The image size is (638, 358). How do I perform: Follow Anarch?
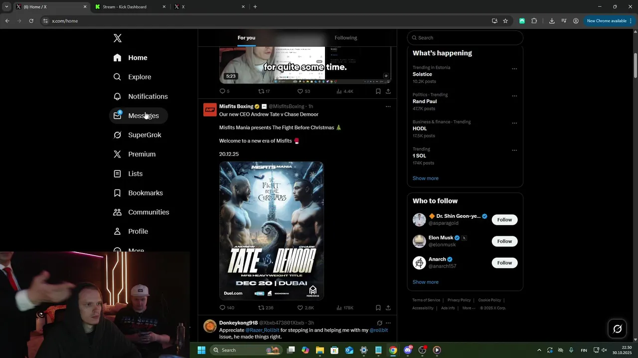[504, 263]
